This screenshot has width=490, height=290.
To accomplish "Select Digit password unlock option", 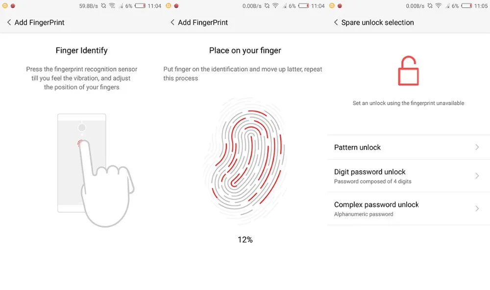I will pos(409,176).
